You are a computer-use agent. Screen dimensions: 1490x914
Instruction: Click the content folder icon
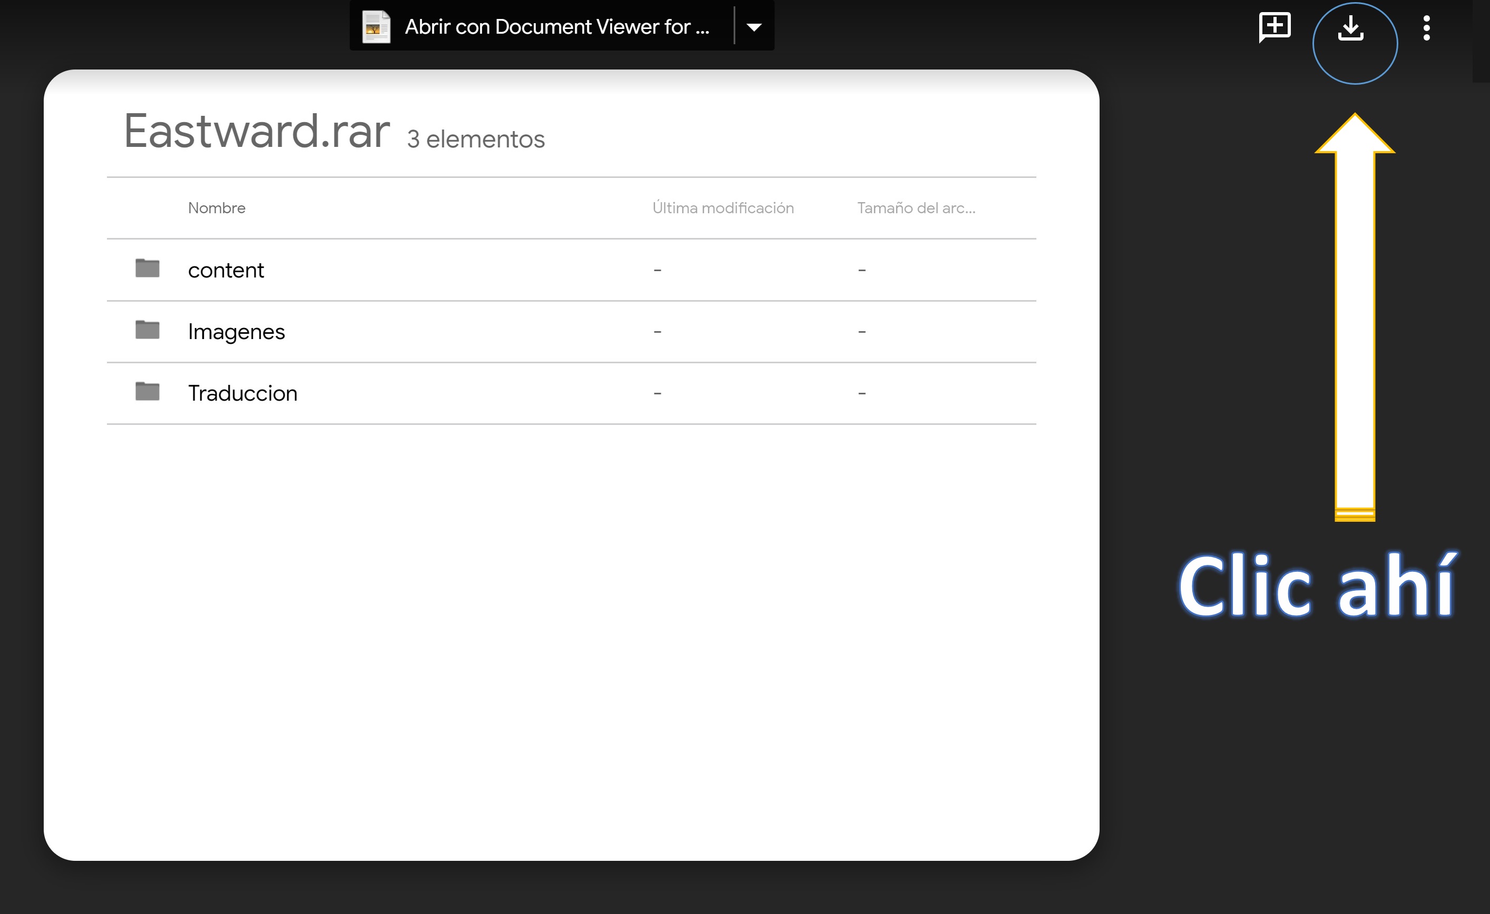click(x=147, y=269)
